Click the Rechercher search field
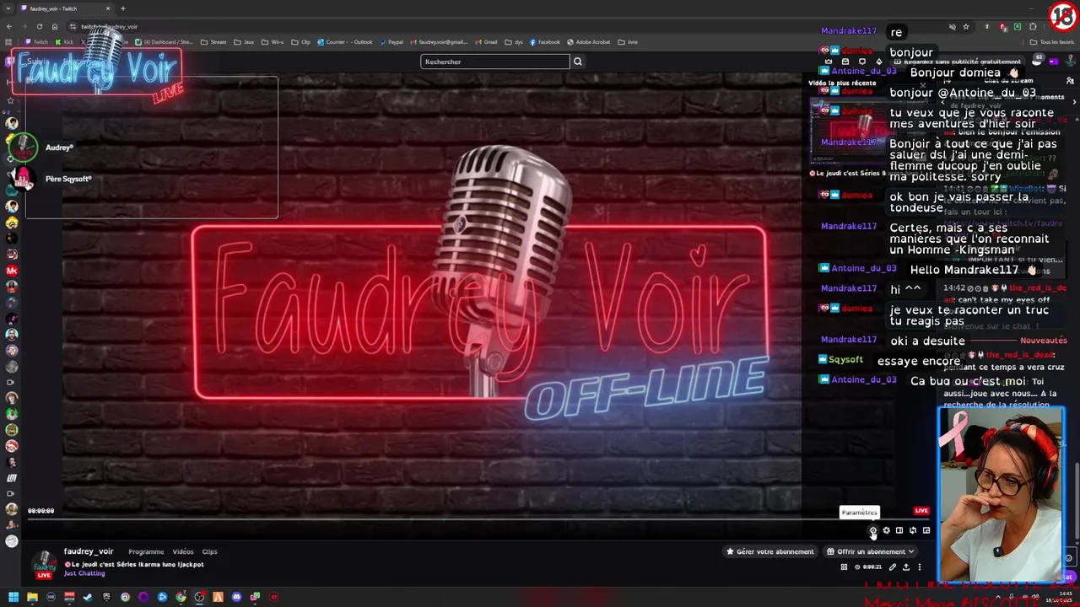1080x607 pixels. [x=494, y=62]
